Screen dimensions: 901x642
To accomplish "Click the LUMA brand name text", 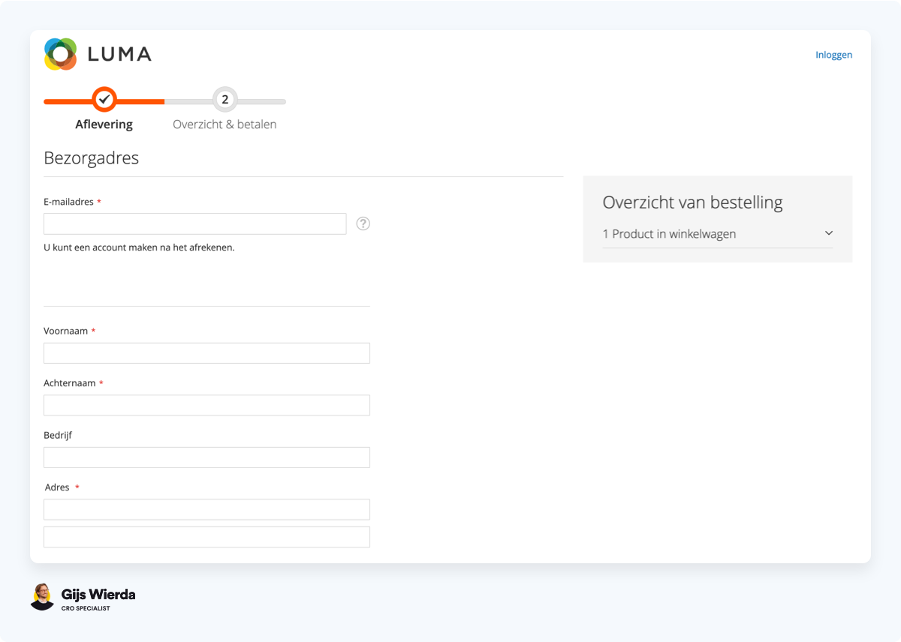I will (x=119, y=54).
